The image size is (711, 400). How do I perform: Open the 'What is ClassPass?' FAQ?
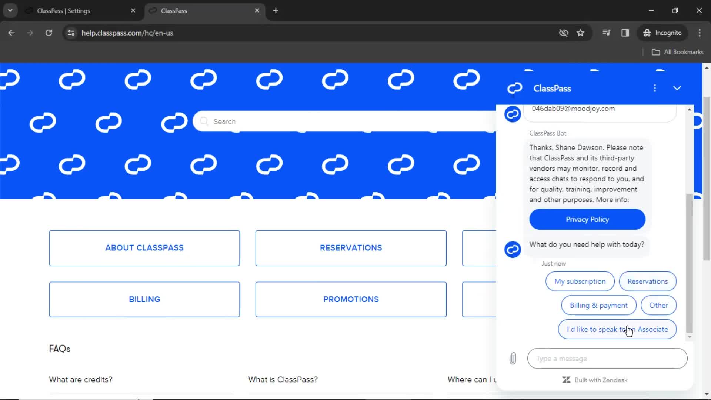coord(283,380)
